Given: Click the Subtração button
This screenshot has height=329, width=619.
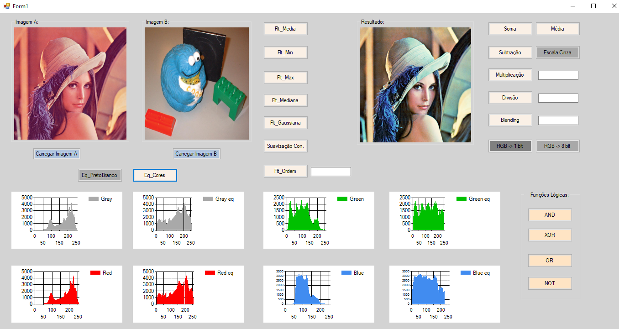Looking at the screenshot, I should pyautogui.click(x=510, y=52).
